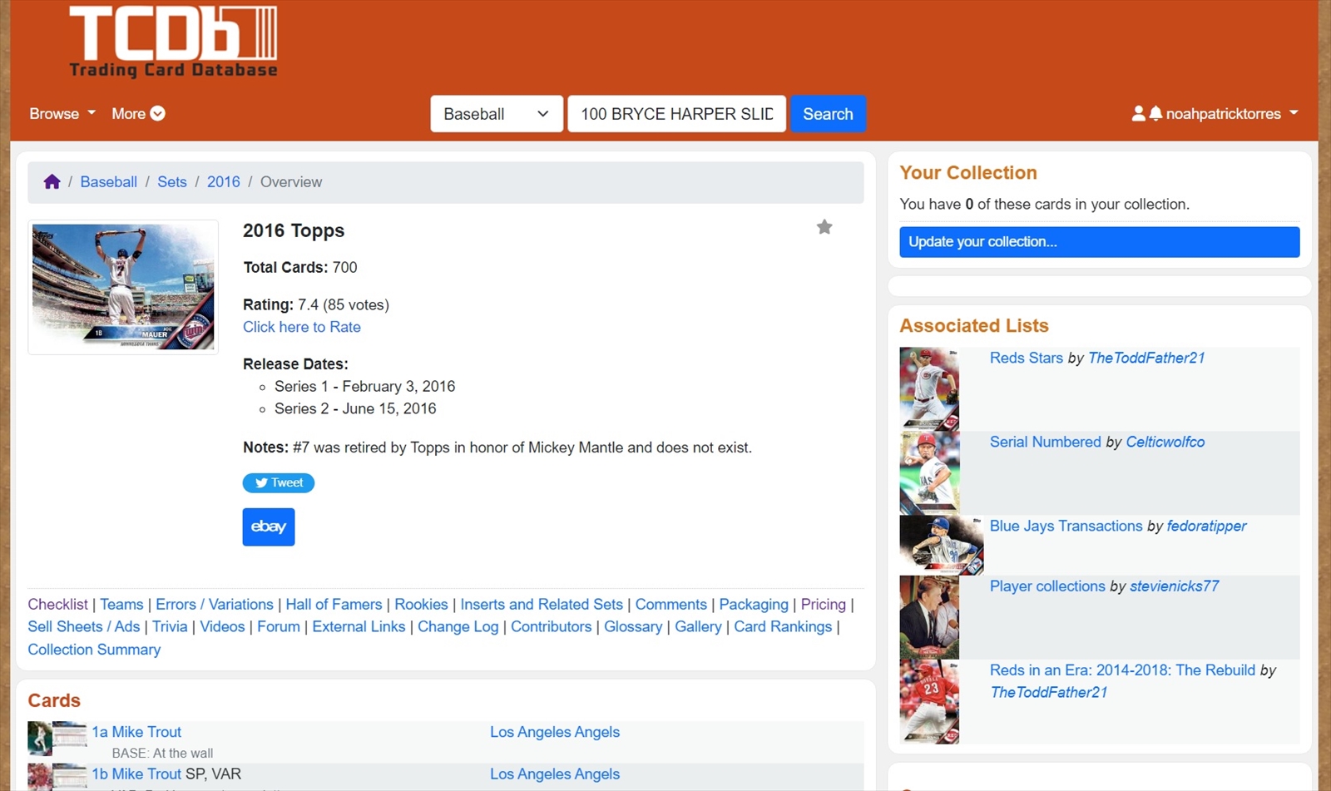Image resolution: width=1331 pixels, height=791 pixels.
Task: Open Collection Summary link
Action: pos(94,649)
